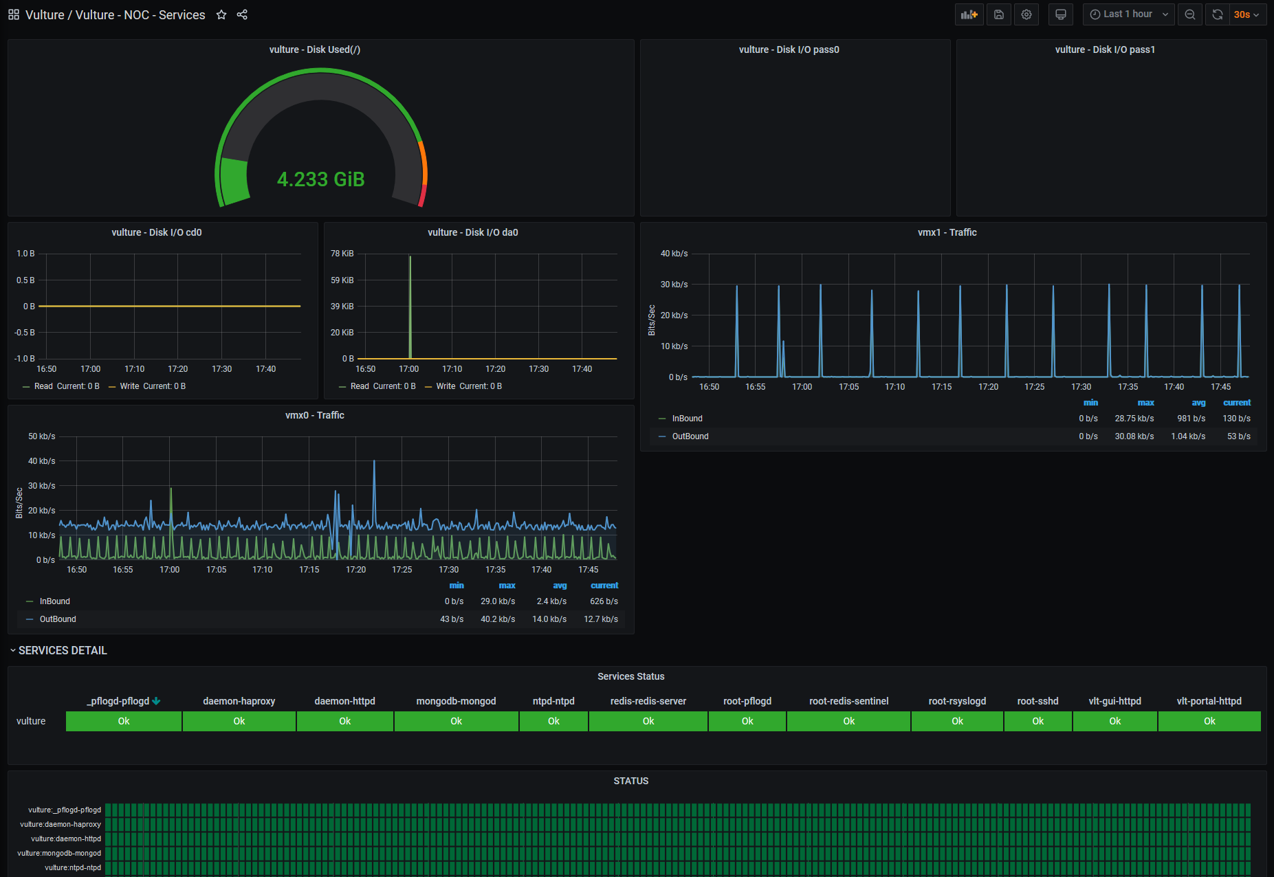Sort services by _pflogd-pflogd column header

(x=118, y=701)
